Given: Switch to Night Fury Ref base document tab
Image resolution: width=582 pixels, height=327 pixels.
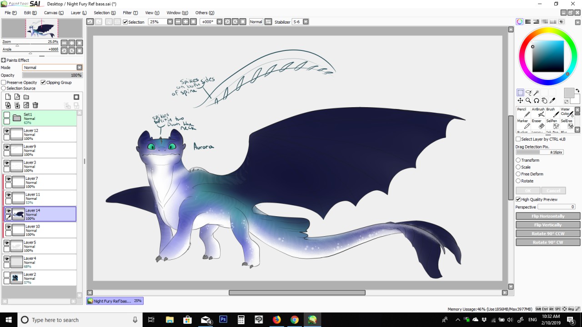Looking at the screenshot, I should [115, 301].
